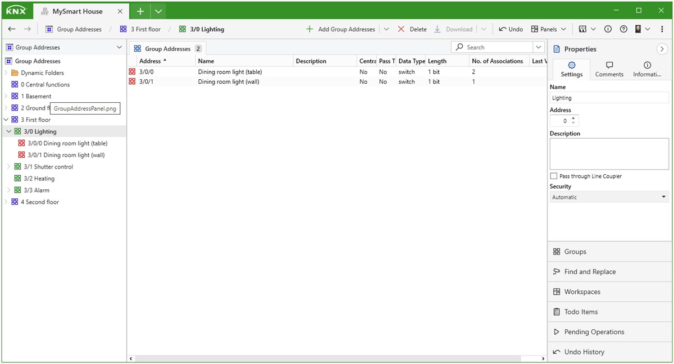Click the Delete button
Viewport: 674px width, 364px height.
pos(412,29)
